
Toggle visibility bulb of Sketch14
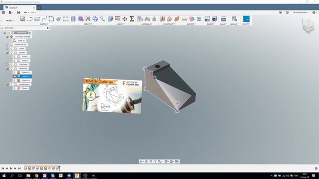(x=14, y=81)
